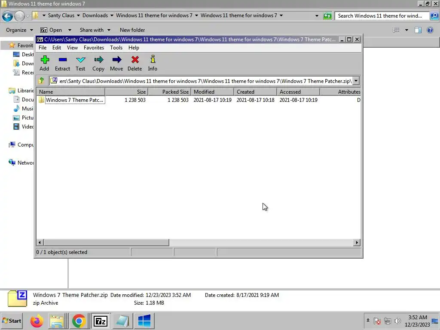Image resolution: width=440 pixels, height=330 pixels.
Task: Open Windows Explorer from the taskbar
Action: pos(57,321)
